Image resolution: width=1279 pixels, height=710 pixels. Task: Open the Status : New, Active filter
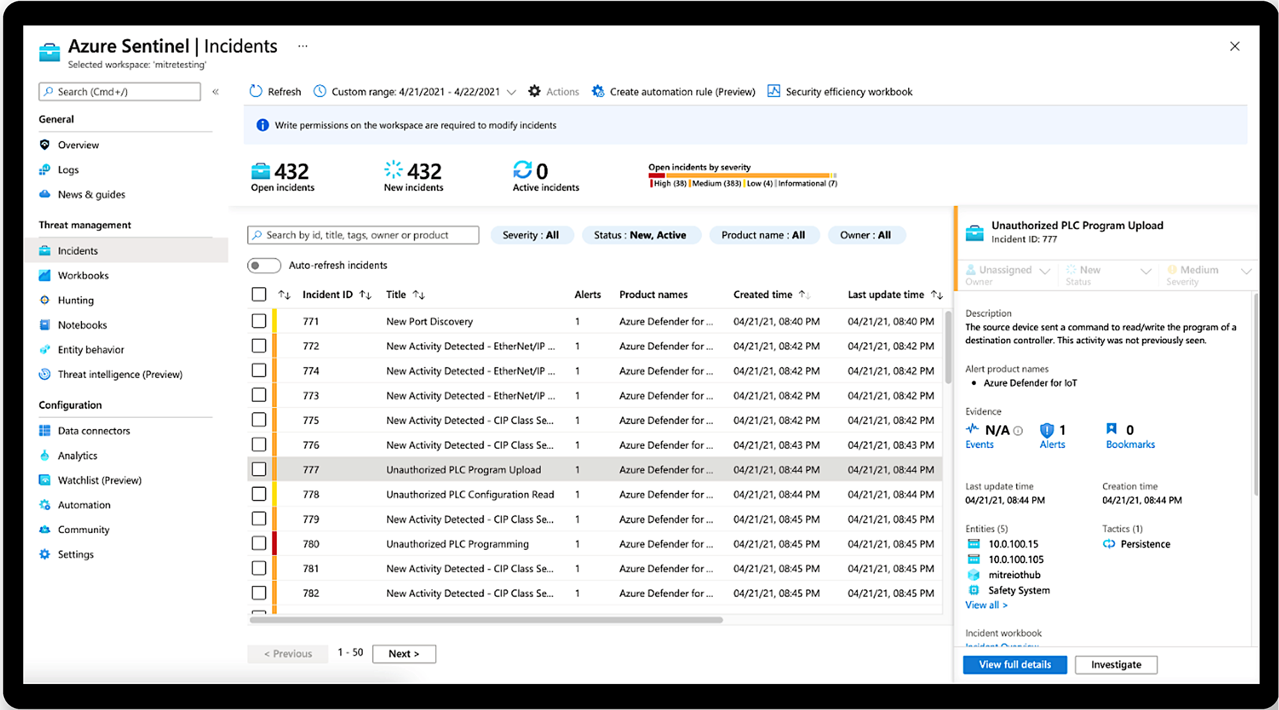point(641,235)
